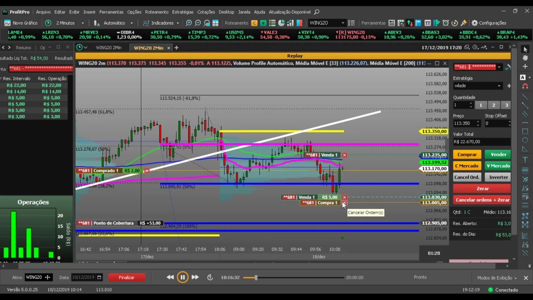This screenshot has width=533, height=300.
Task: Click the search magnifier in menu bar
Action: pos(316,12)
